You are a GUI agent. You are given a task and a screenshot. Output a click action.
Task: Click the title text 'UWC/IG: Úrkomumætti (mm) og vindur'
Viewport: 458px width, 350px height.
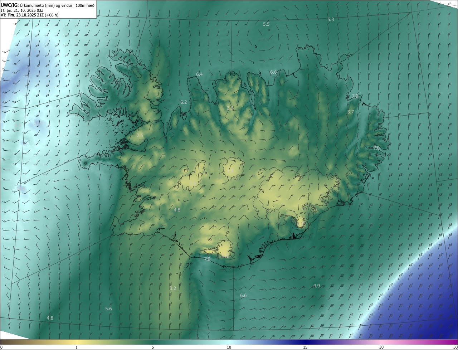point(48,5)
